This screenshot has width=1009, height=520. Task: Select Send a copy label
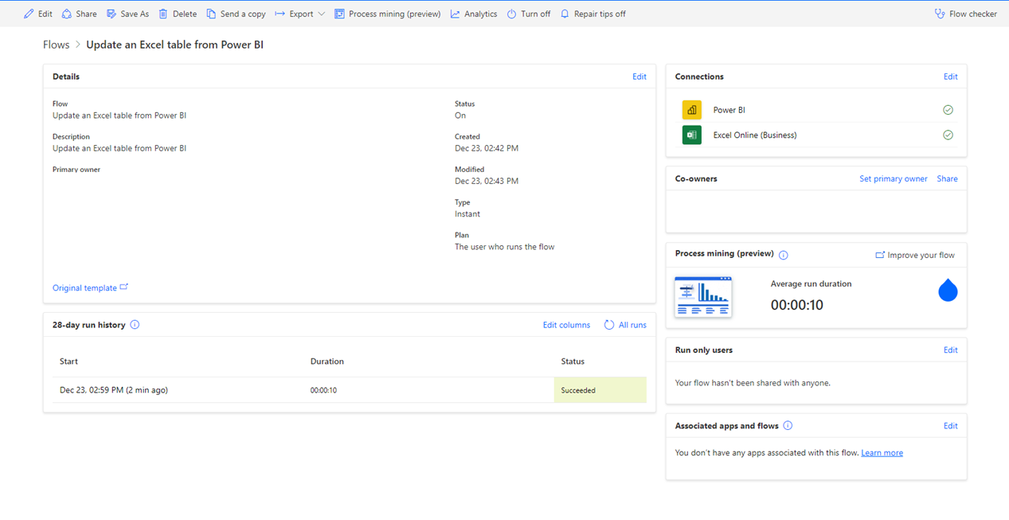tap(243, 14)
